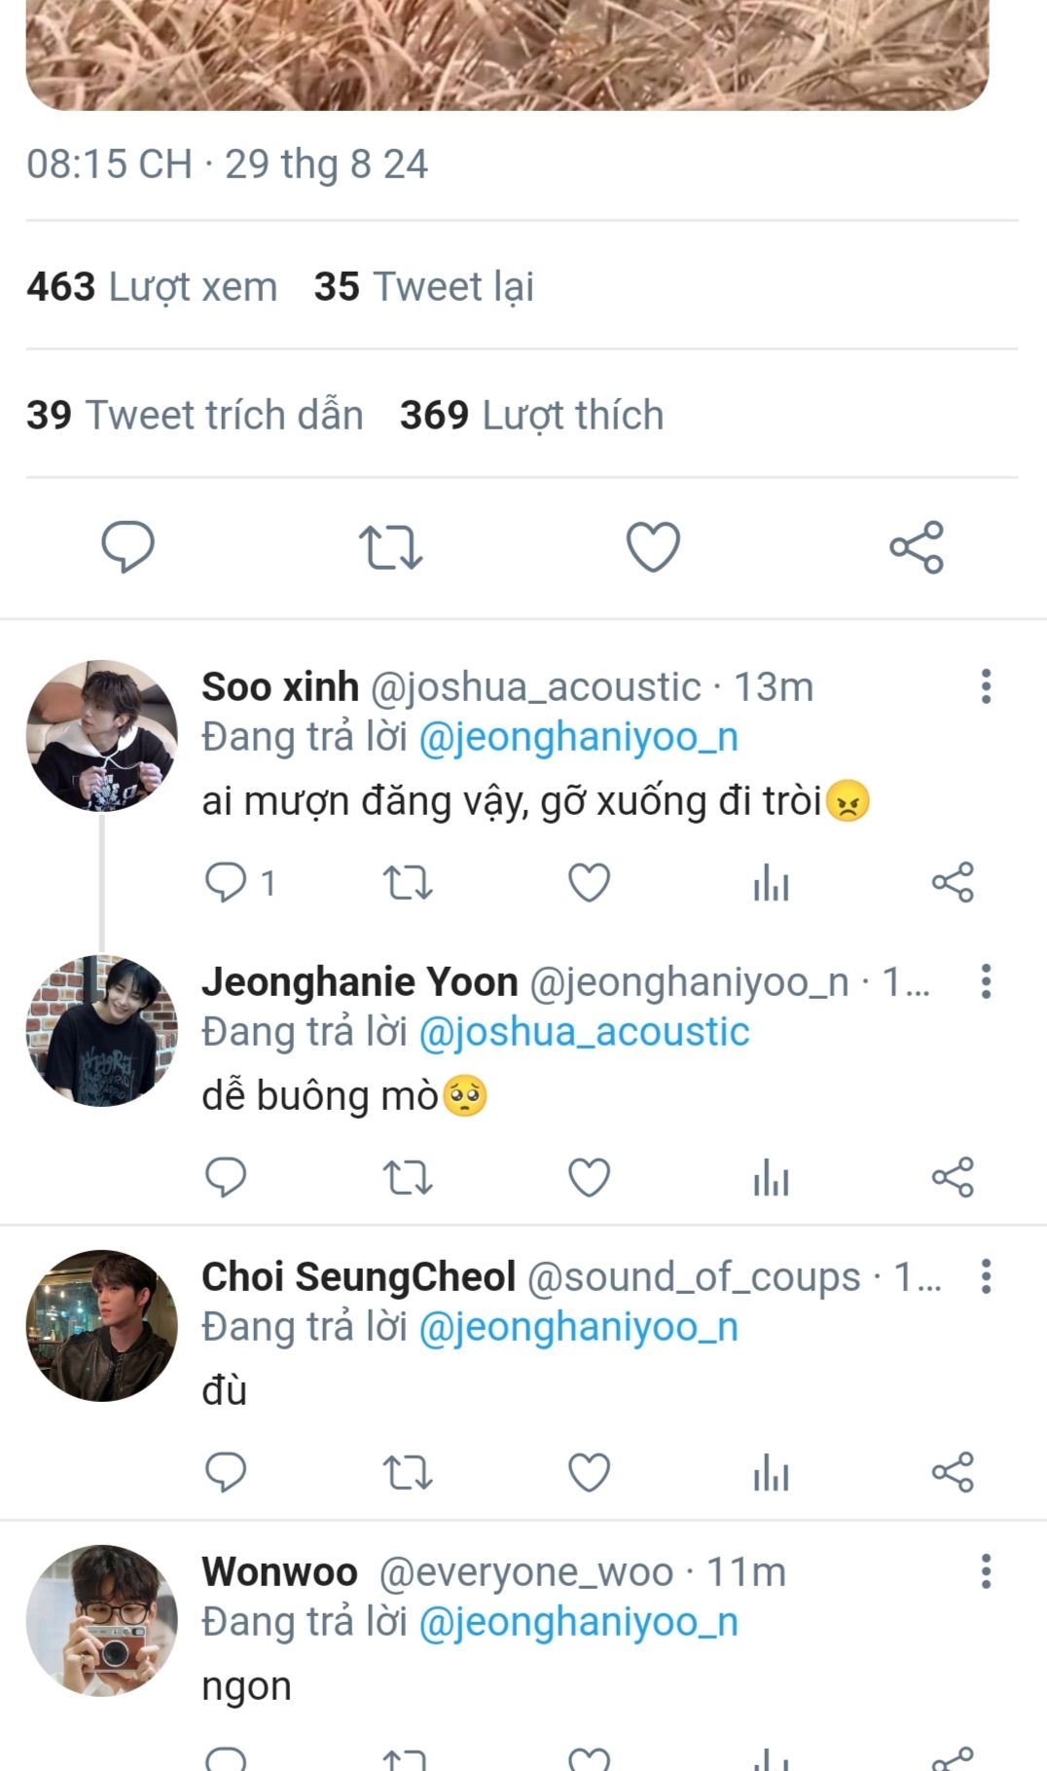
Task: Tap the reply icon under the main tweet
Action: 128,546
